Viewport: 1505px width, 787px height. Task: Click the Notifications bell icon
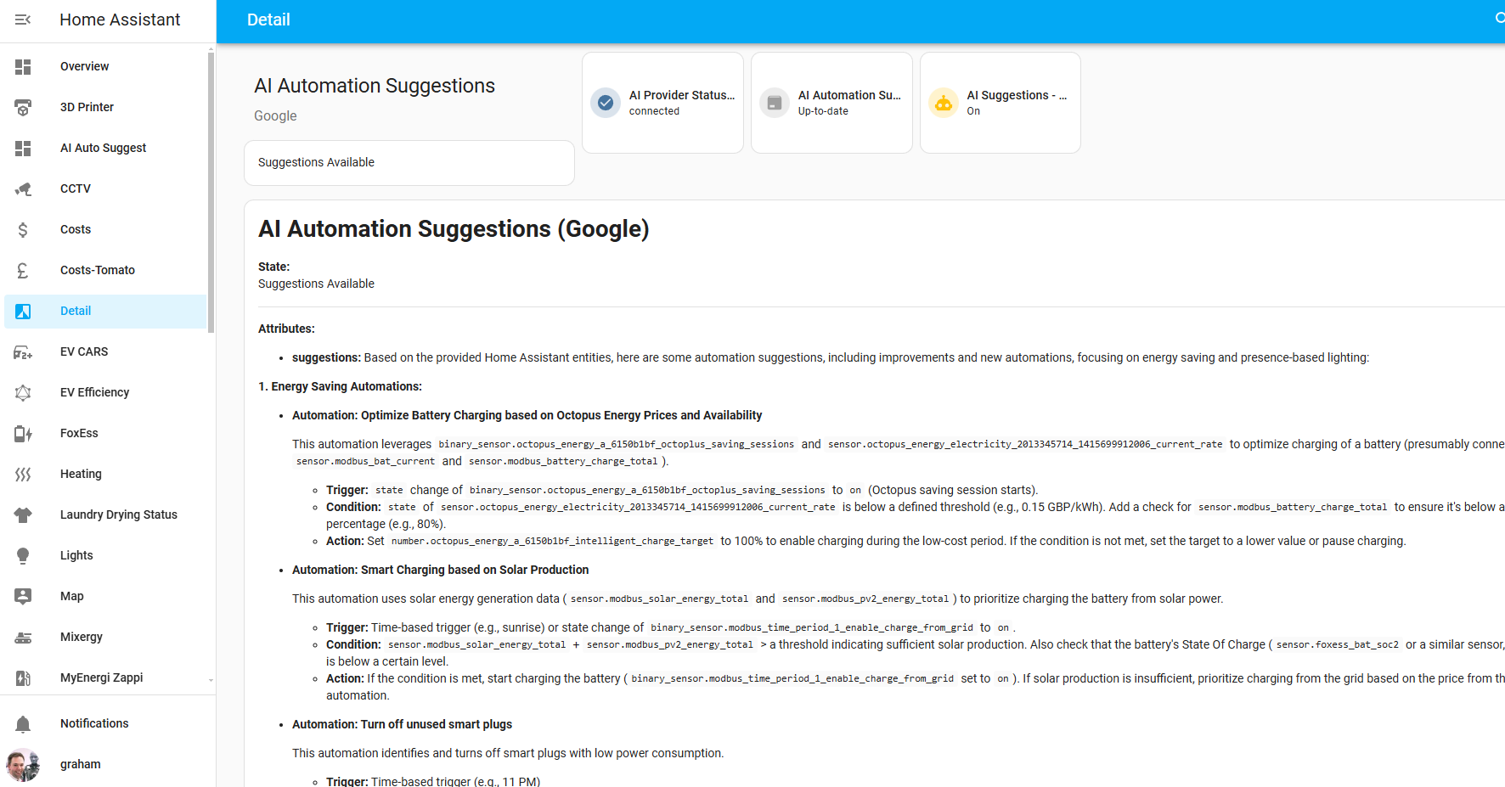coord(23,724)
